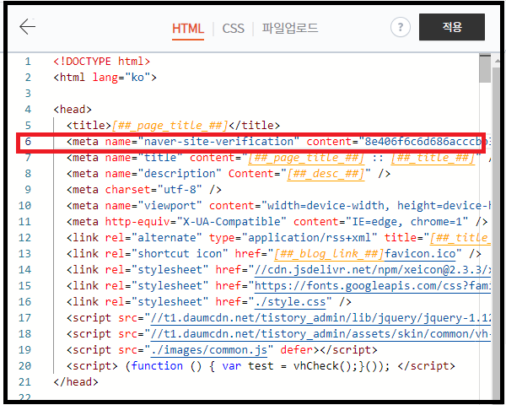Viewport: 506px width, 405px height.
Task: Click the favicon.ico link text
Action: 420,254
